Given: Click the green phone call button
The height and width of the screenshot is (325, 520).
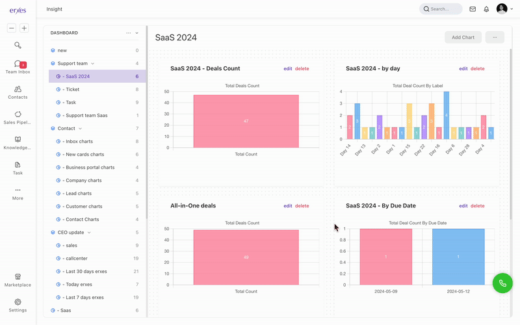Looking at the screenshot, I should click(502, 283).
